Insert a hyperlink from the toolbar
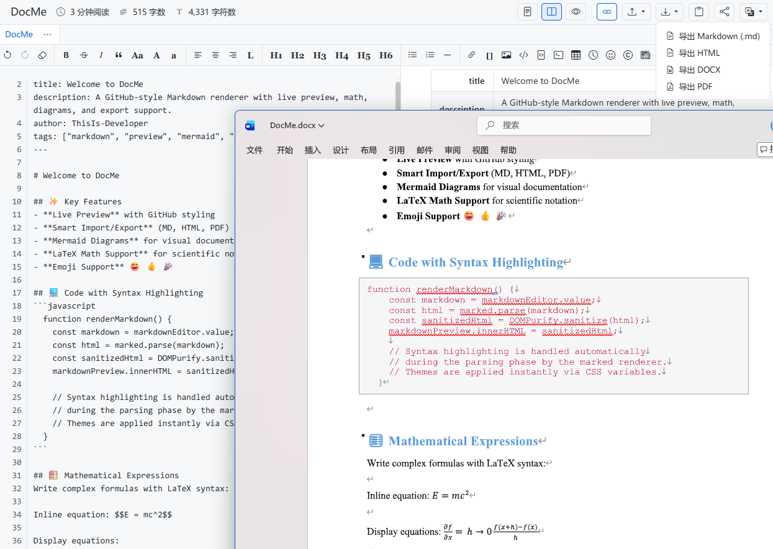The image size is (773, 549). [471, 55]
